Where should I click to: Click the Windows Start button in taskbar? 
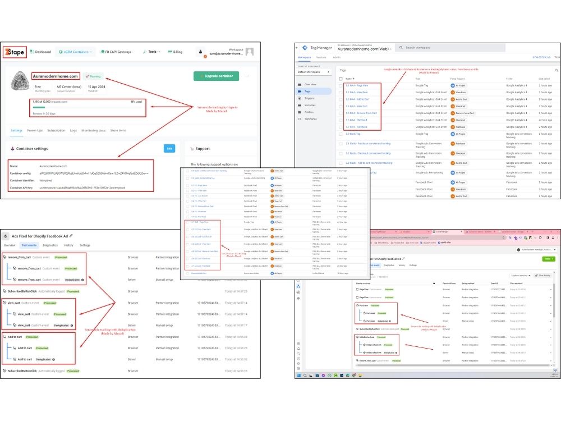click(x=299, y=376)
